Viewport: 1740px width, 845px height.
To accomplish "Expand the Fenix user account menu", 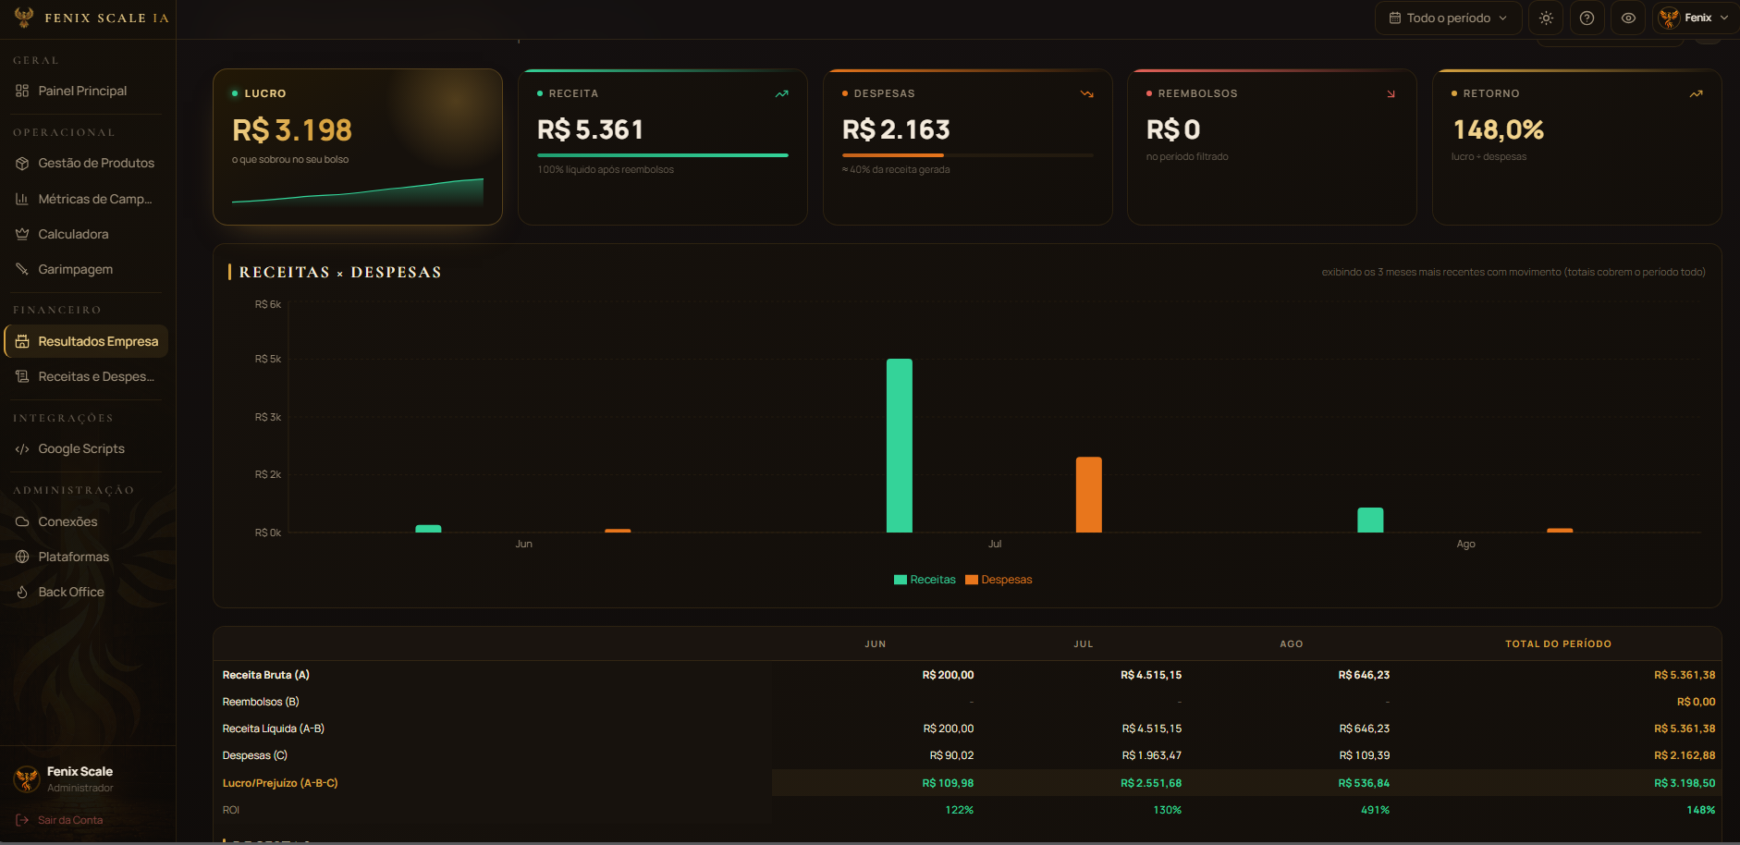I will [1694, 18].
